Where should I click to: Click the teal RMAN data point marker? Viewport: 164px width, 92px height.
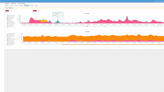58,20
